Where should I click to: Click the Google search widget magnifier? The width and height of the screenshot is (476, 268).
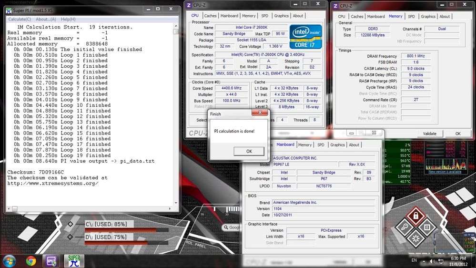(x=226, y=227)
